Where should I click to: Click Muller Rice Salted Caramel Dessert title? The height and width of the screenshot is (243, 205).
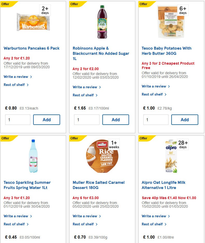(98, 185)
